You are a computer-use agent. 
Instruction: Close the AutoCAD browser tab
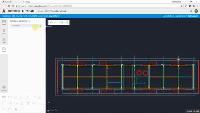pyautogui.click(x=23, y=2)
